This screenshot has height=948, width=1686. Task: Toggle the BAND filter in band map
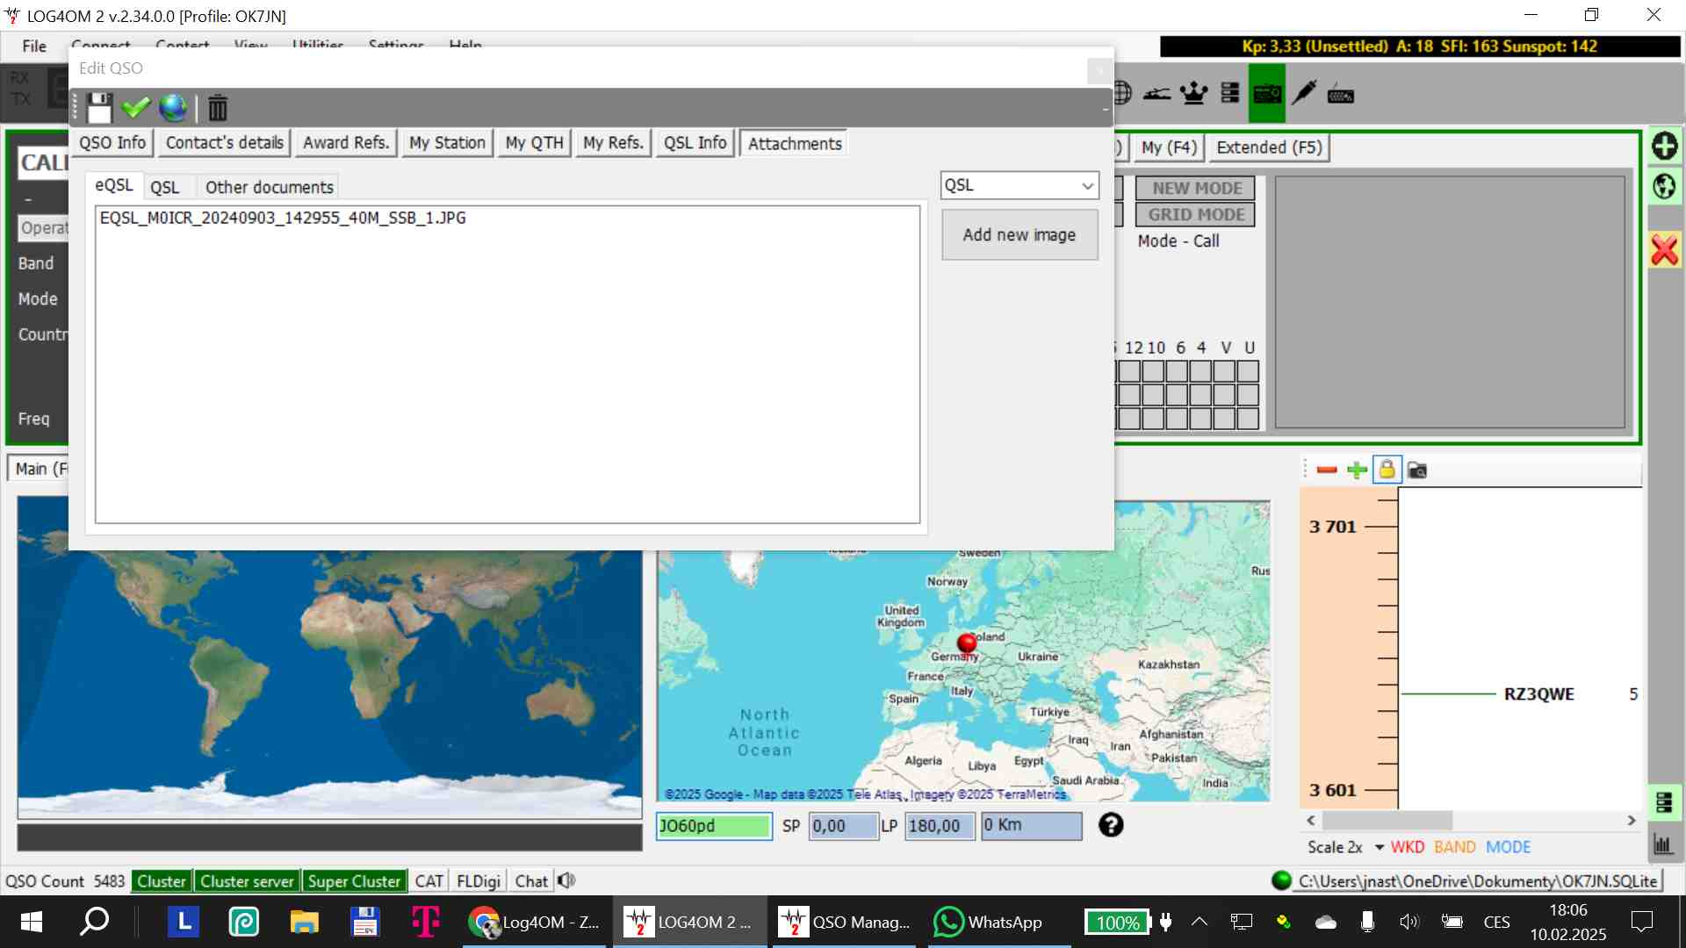point(1455,847)
